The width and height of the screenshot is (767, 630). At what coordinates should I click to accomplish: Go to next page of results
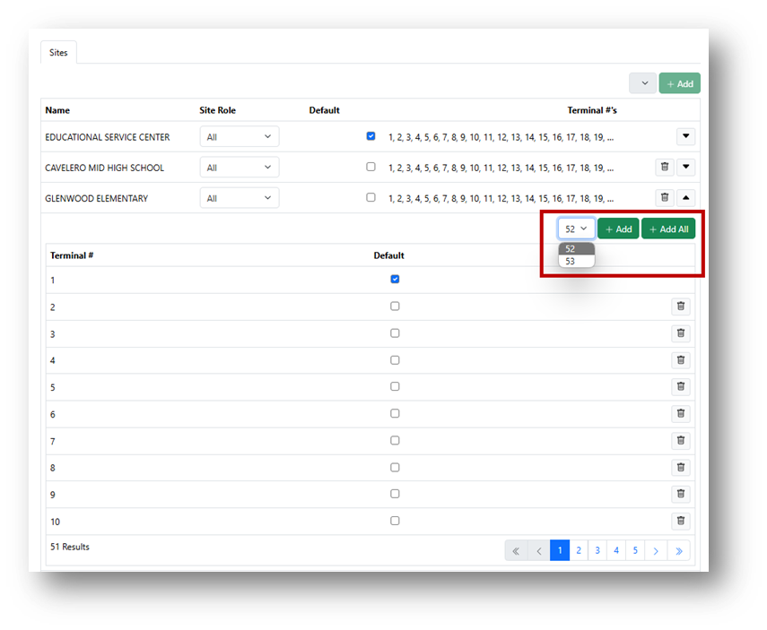pos(656,551)
